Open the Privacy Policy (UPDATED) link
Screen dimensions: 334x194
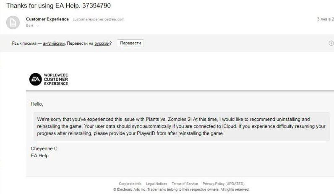[x=223, y=184]
